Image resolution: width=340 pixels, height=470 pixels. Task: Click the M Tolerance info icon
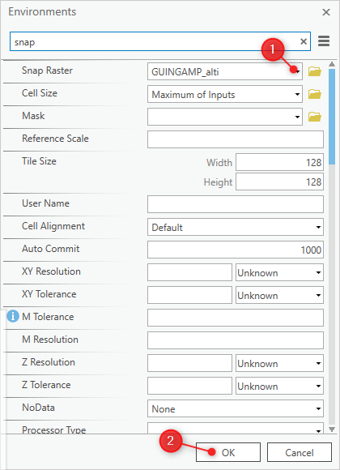pyautogui.click(x=13, y=316)
